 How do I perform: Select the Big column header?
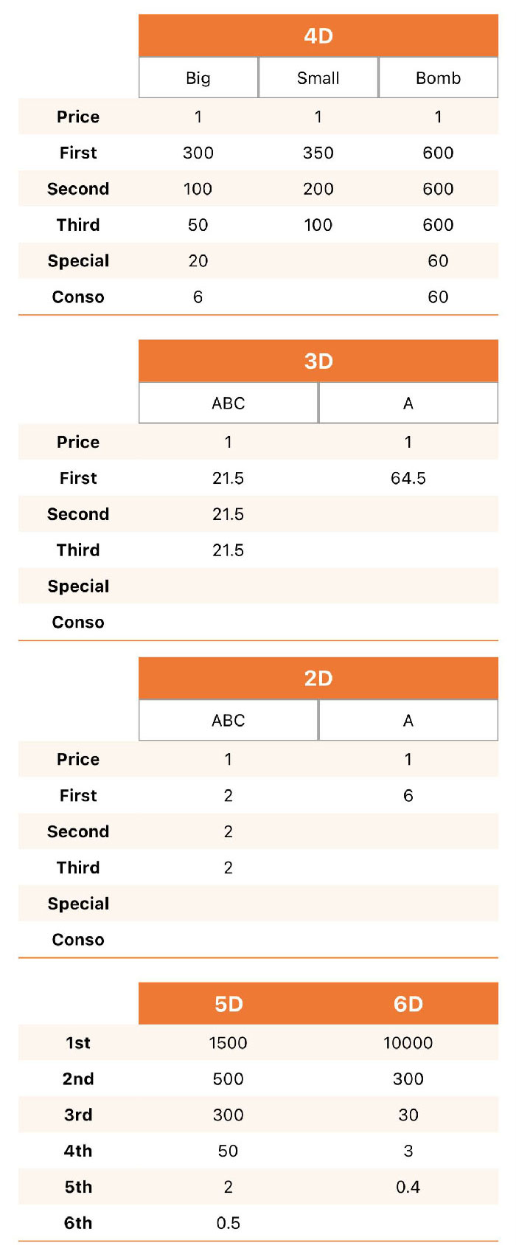pyautogui.click(x=198, y=77)
